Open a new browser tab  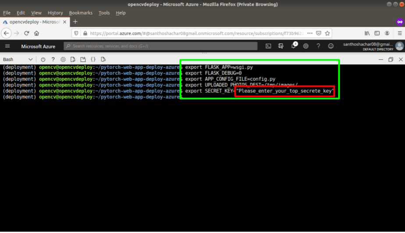[75, 22]
